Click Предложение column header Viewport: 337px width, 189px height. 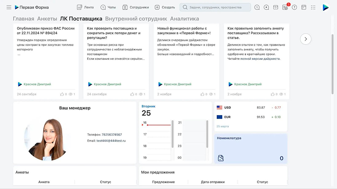(x=163, y=182)
